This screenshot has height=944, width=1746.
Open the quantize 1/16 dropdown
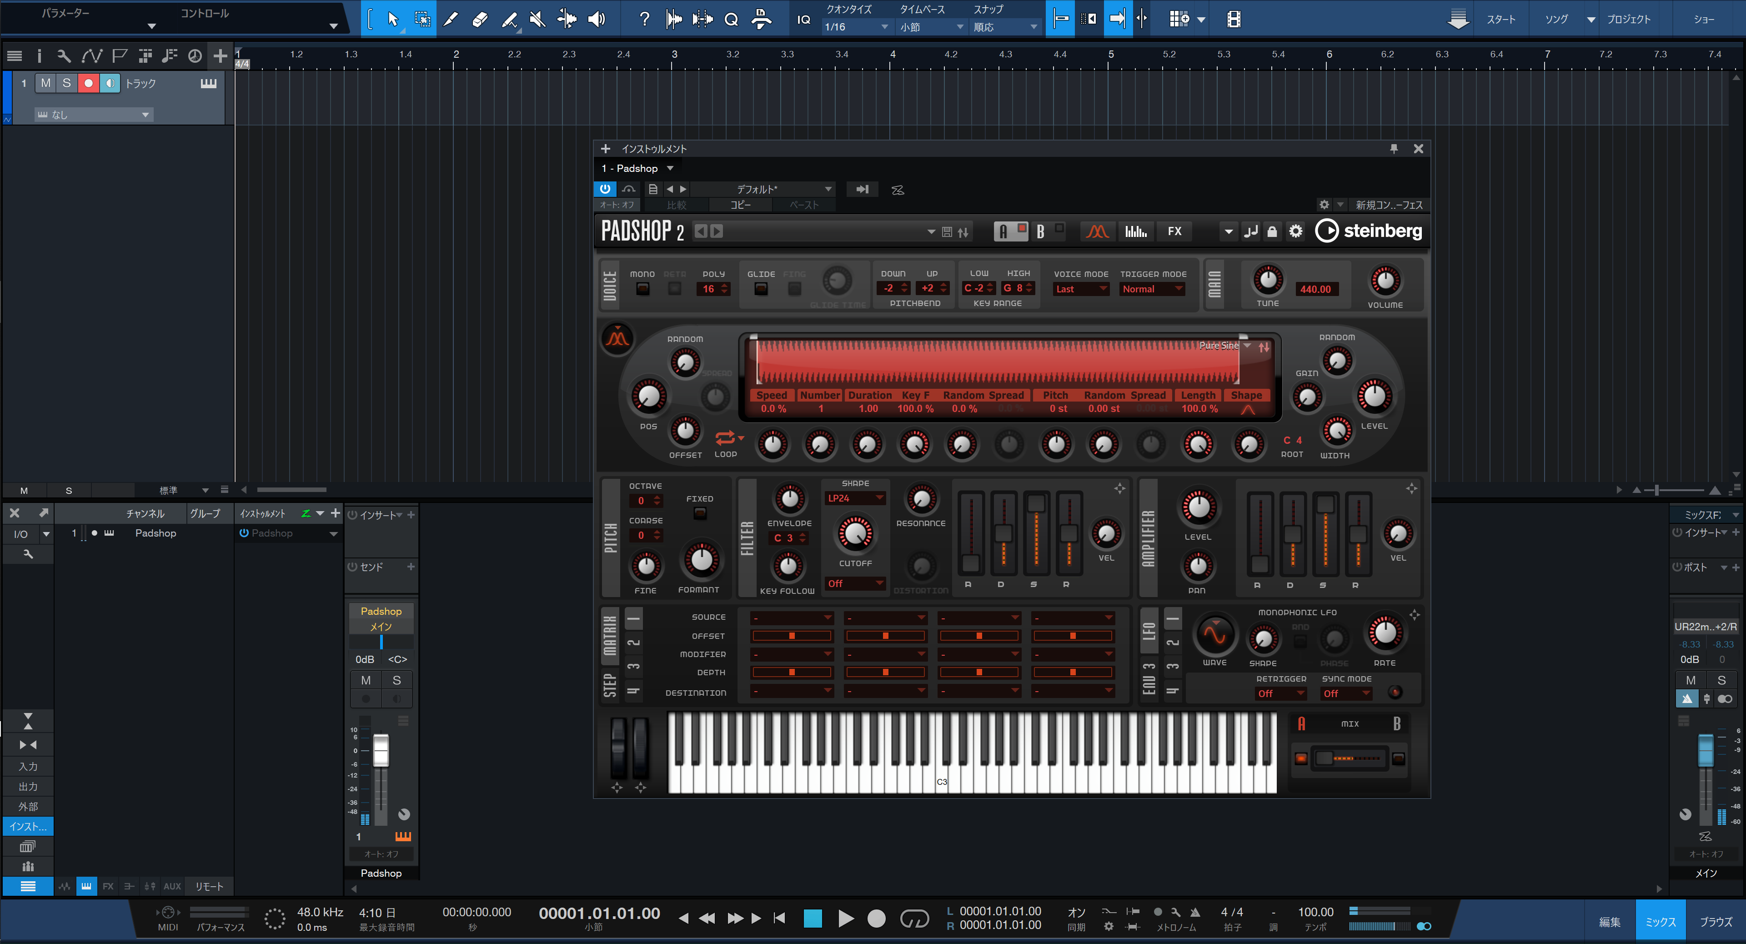855,27
